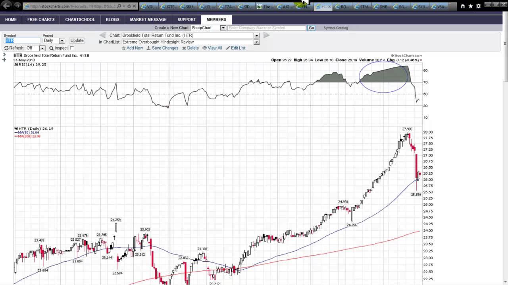The image size is (508, 285).
Task: Click the MA(200) 23.98 legend label
Action: point(27,136)
